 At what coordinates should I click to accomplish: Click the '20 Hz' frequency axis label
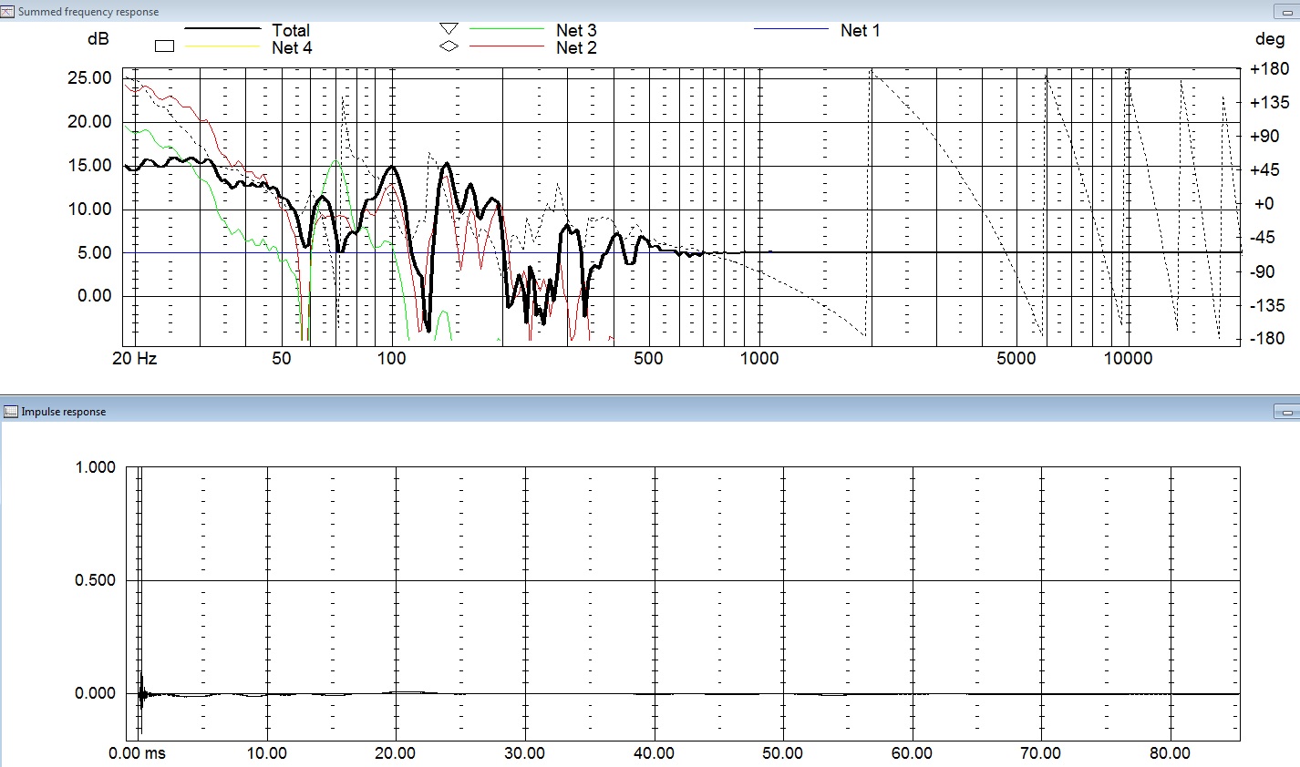(135, 359)
